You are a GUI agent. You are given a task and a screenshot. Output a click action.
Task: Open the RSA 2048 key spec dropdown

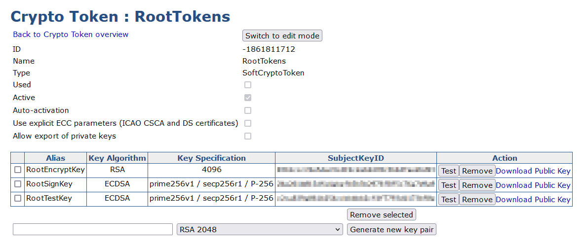(260, 230)
